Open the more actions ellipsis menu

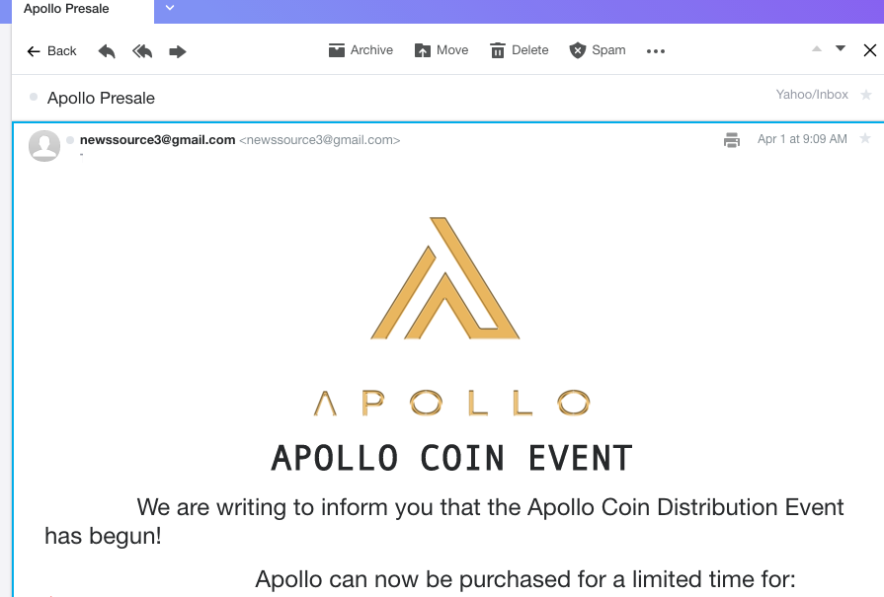click(x=656, y=51)
